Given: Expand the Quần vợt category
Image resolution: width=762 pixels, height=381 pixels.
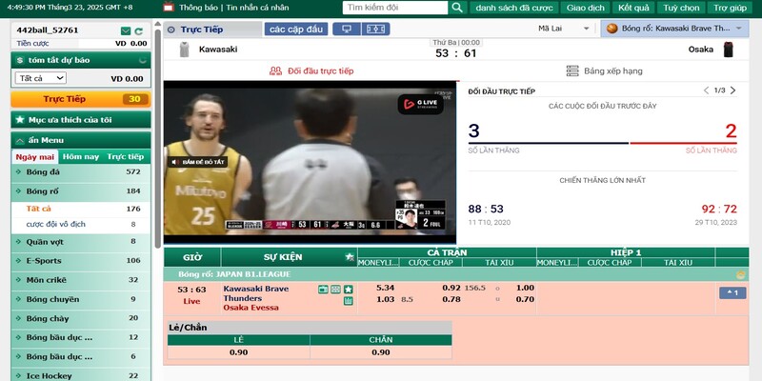Looking at the screenshot, I should (x=81, y=242).
